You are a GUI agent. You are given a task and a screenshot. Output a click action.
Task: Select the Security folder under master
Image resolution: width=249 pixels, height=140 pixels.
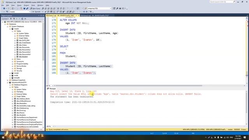[x=19, y=71]
